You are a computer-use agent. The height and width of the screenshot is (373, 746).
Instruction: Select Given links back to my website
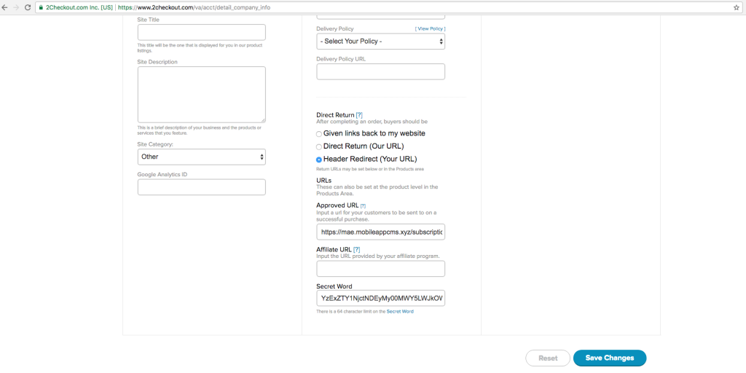[319, 134]
